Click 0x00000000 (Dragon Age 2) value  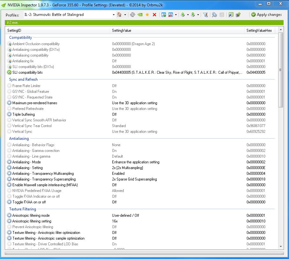click(133, 44)
